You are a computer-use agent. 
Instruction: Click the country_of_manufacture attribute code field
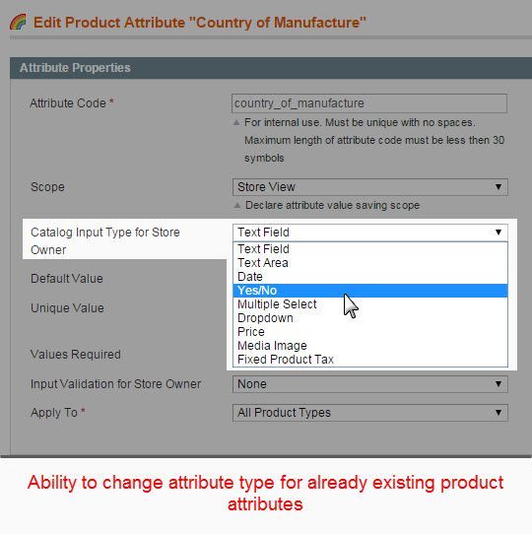click(x=369, y=103)
